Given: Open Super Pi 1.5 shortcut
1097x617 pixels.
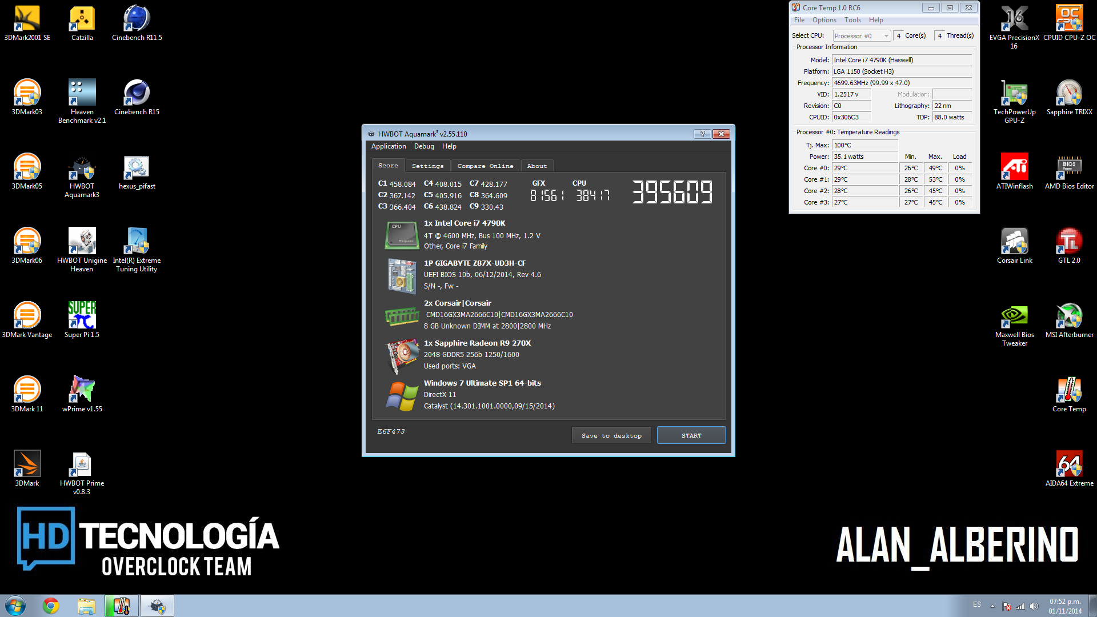Looking at the screenshot, I should [x=82, y=320].
